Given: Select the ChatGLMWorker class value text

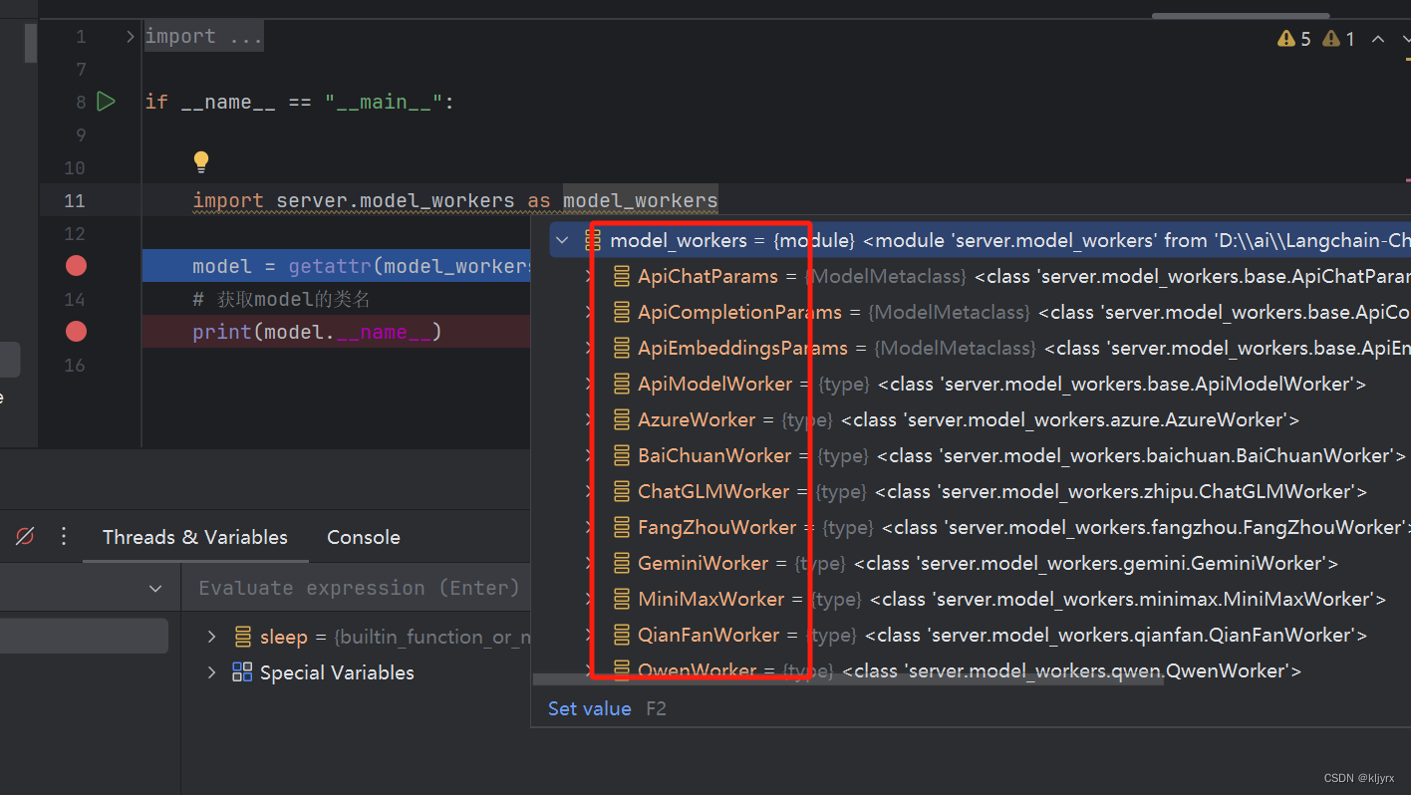Looking at the screenshot, I should (1121, 491).
